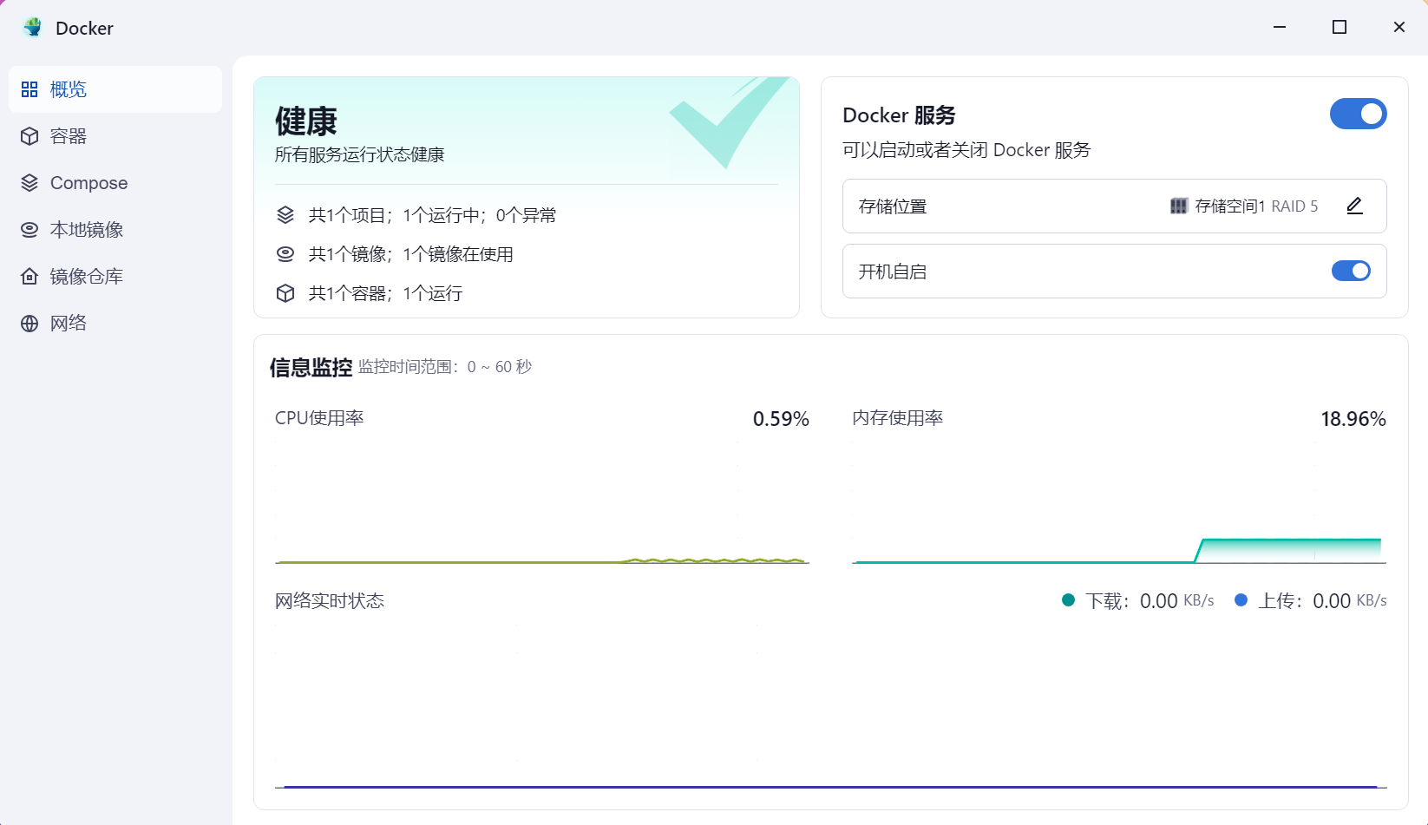Open the 本地镜像 section
The height and width of the screenshot is (825, 1428).
[115, 230]
